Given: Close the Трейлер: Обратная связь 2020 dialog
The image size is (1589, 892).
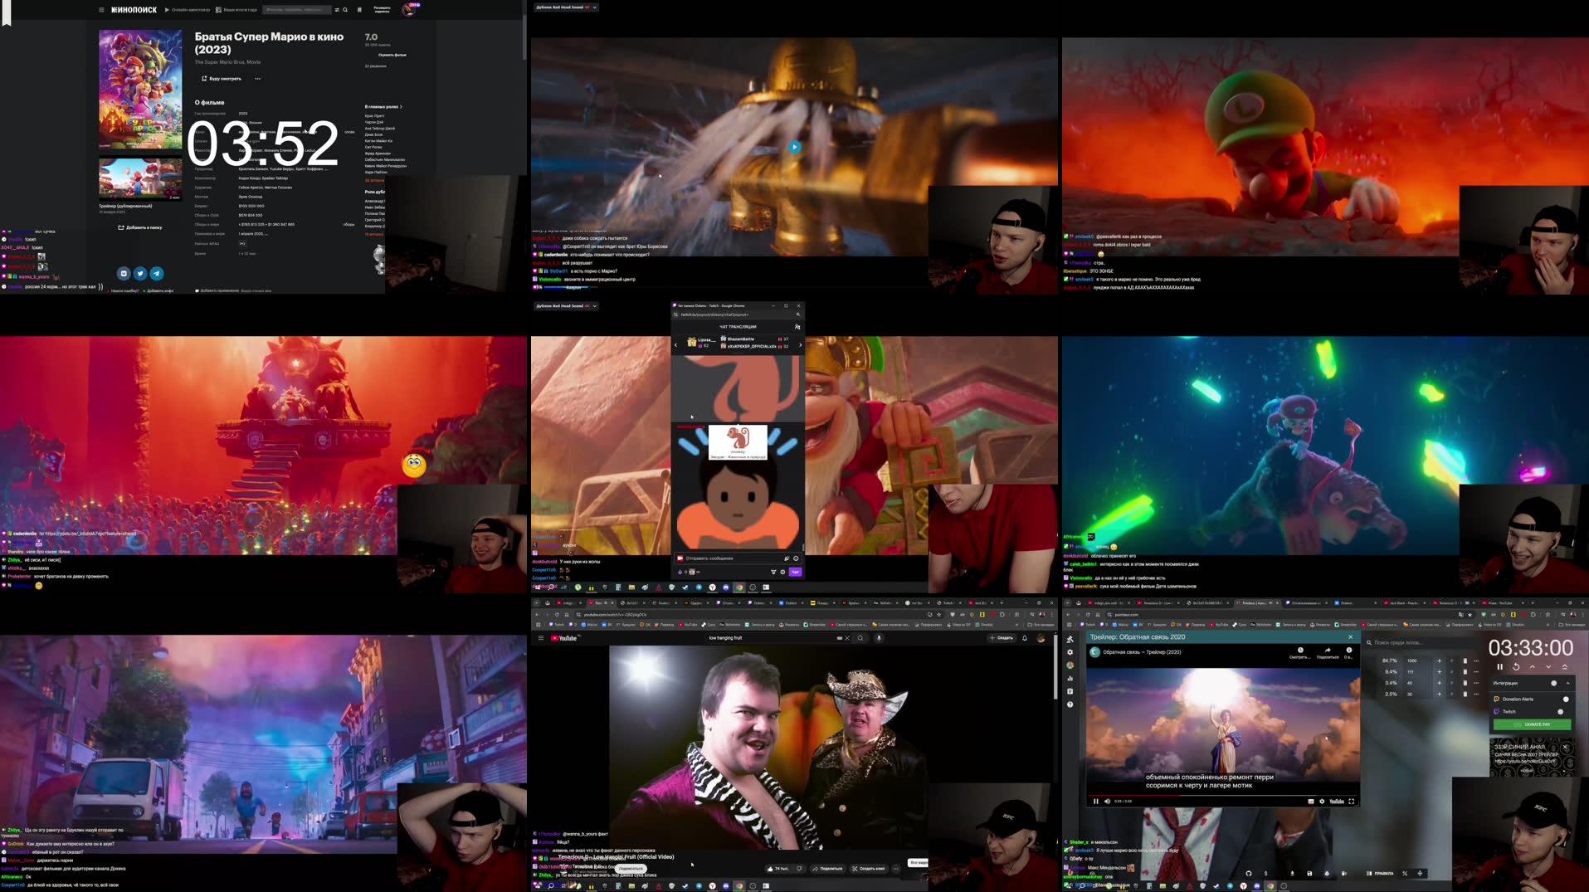Looking at the screenshot, I should click(x=1350, y=637).
